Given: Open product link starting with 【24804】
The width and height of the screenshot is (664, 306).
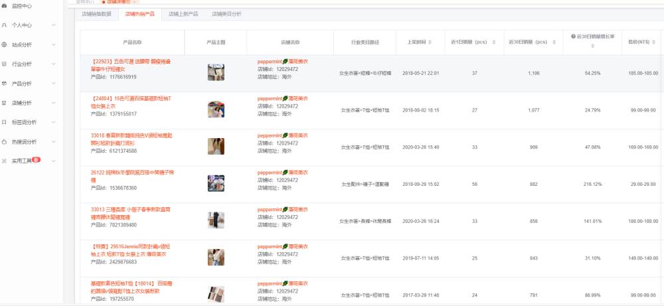Looking at the screenshot, I should (131, 102).
